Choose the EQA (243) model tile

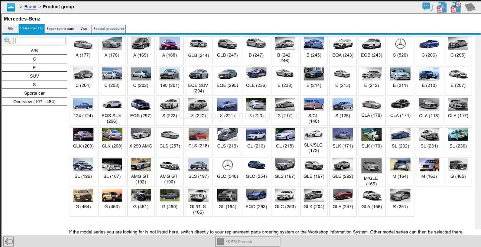(343, 51)
